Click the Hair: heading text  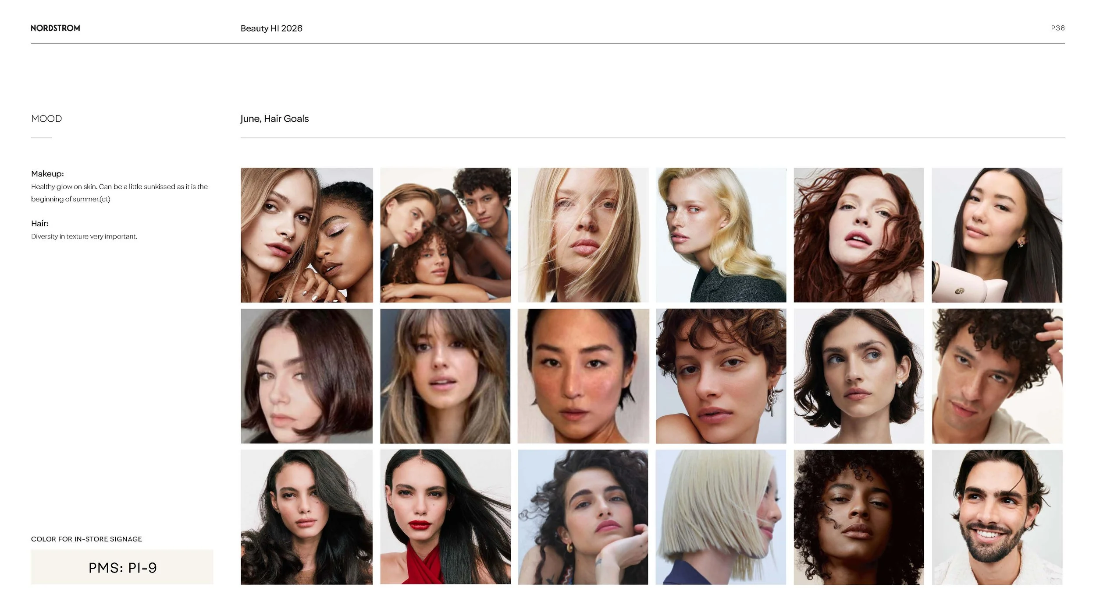[39, 223]
